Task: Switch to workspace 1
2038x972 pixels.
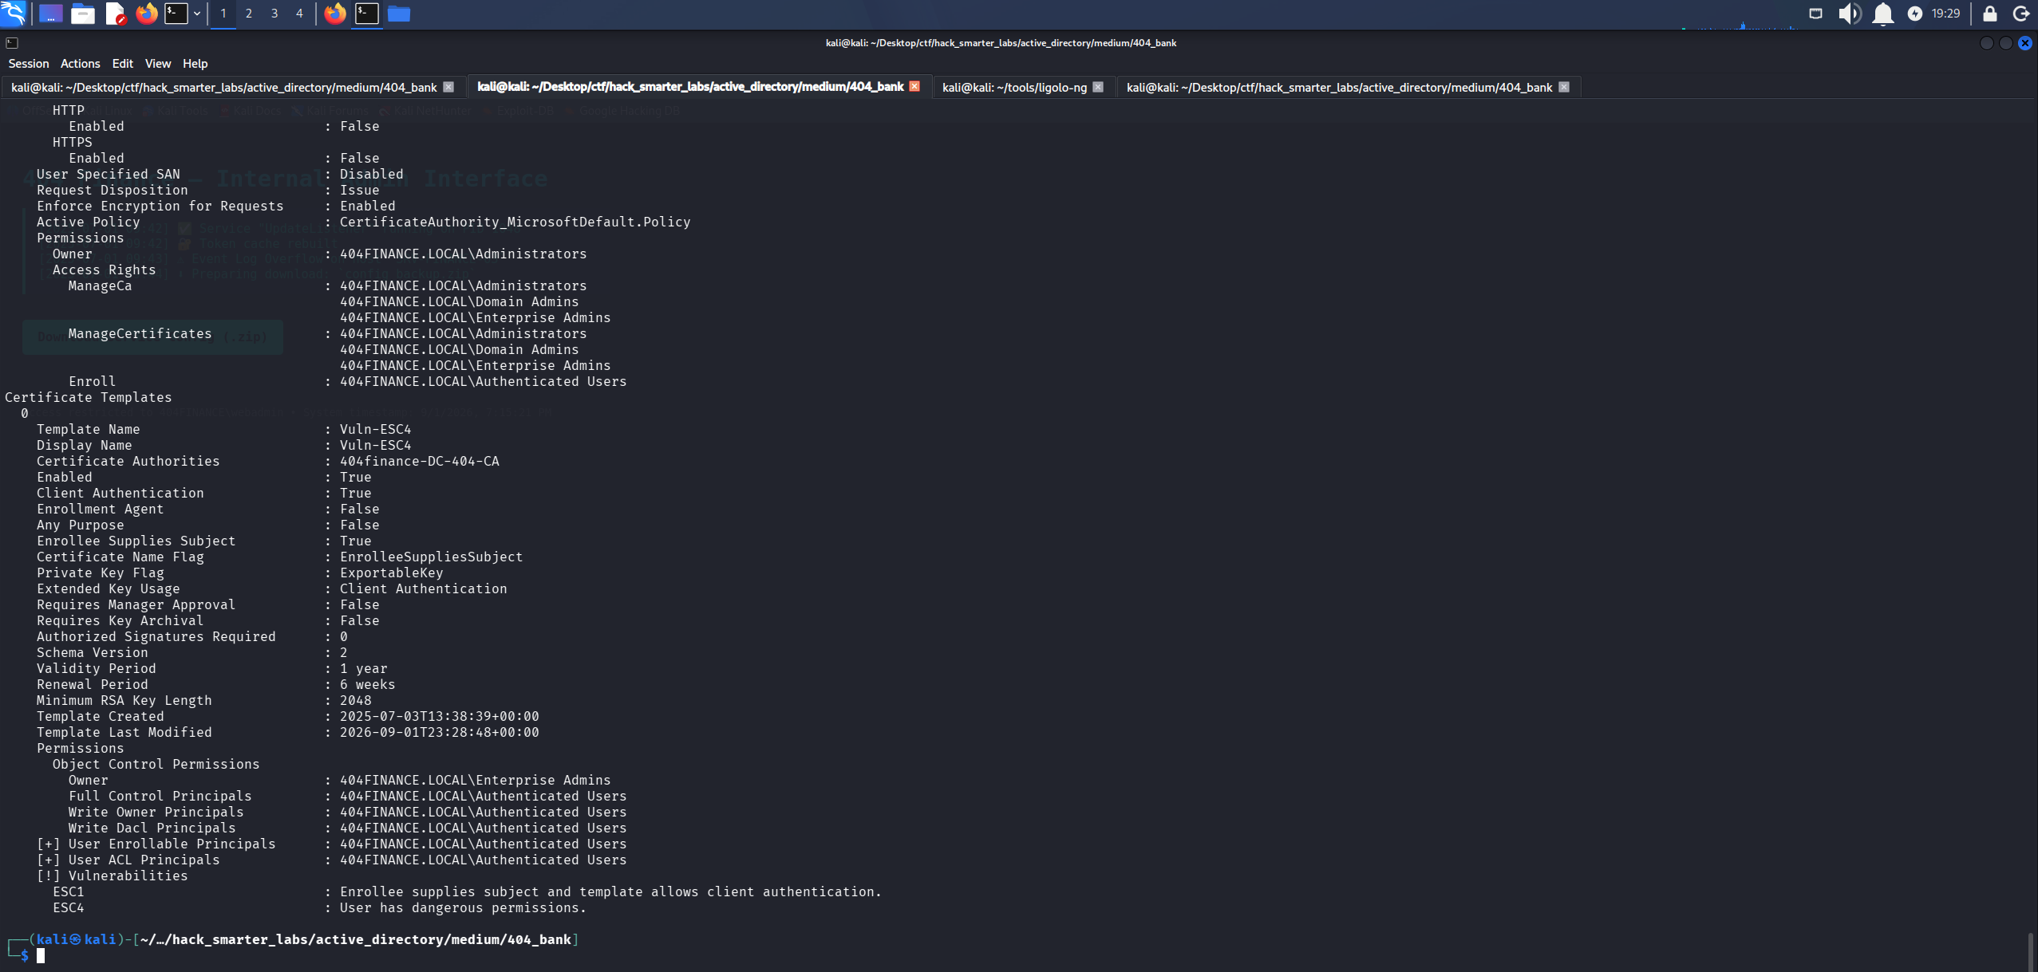Action: click(223, 14)
